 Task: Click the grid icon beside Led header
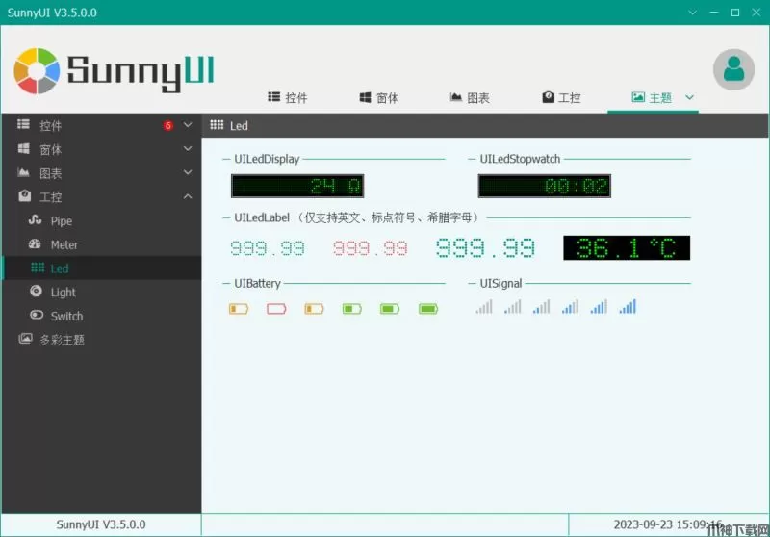[x=217, y=125]
